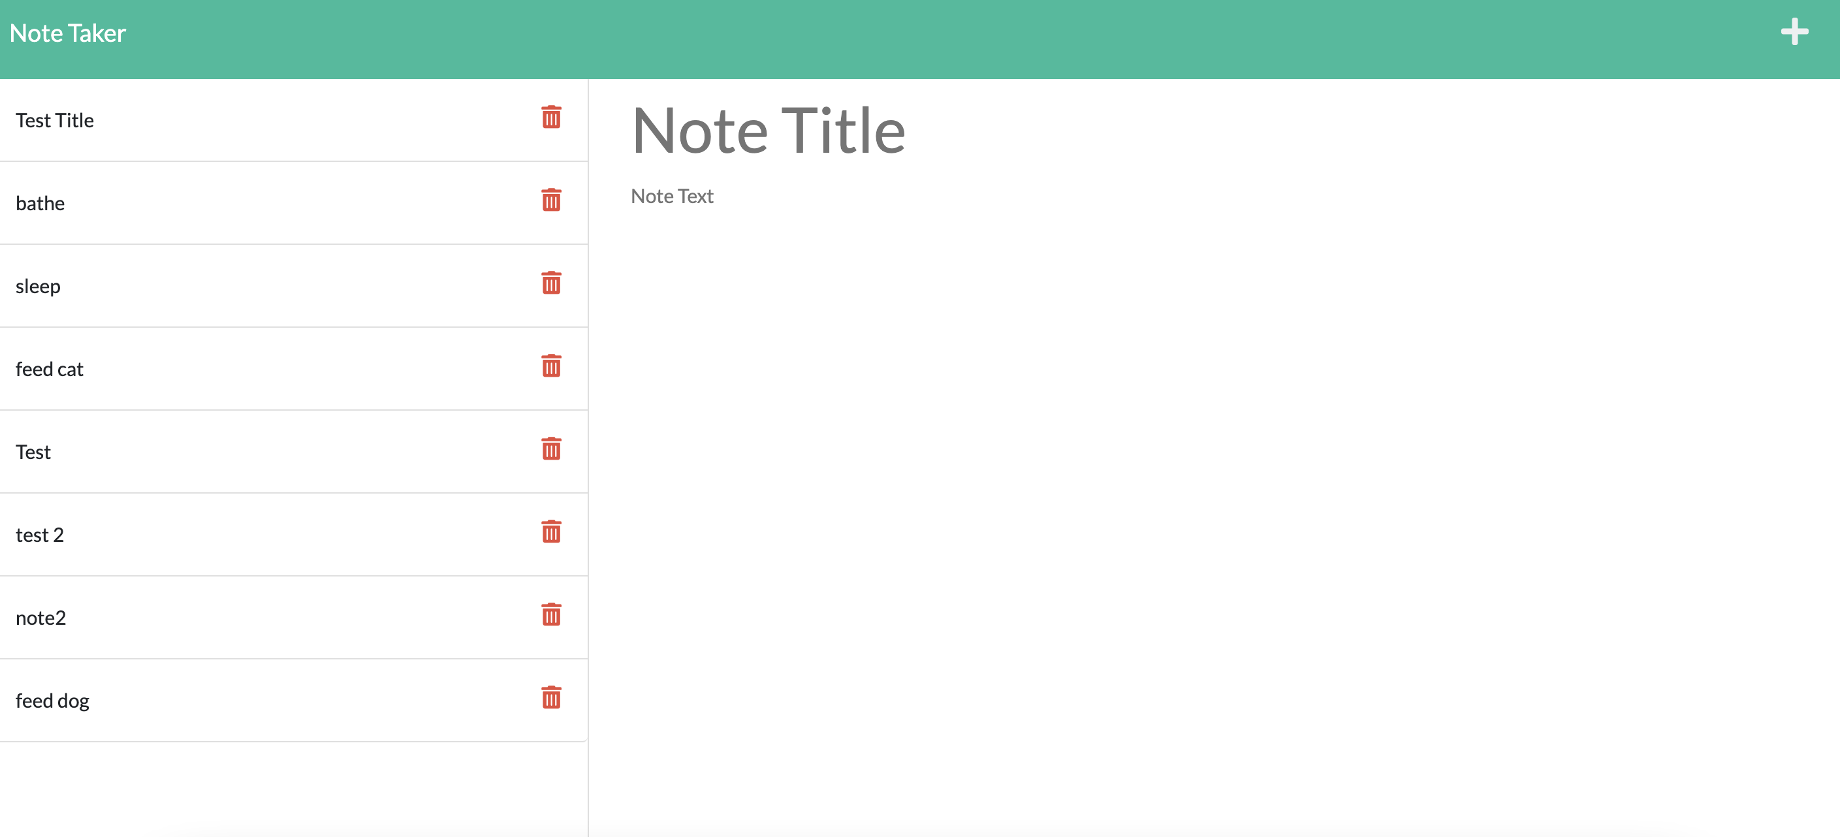Delete the 'bathe' note with its trash icon
1840x837 pixels.
tap(552, 200)
